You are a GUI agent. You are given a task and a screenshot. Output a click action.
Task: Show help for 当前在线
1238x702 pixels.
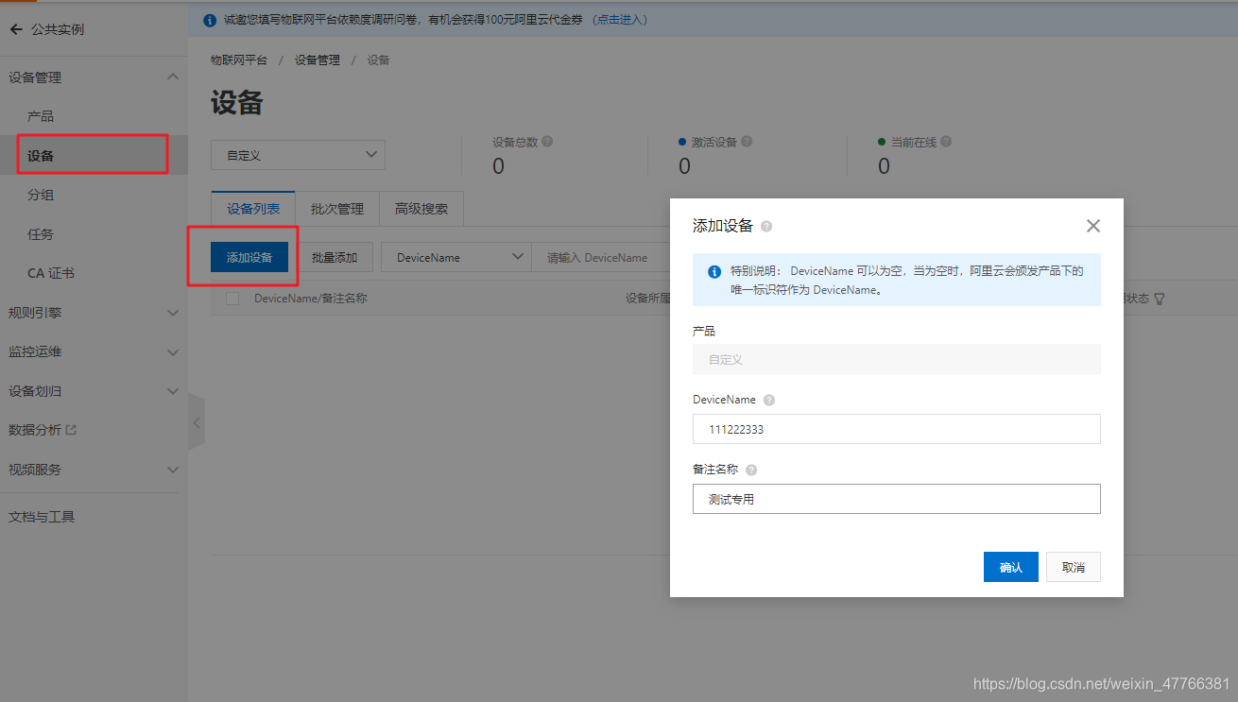[946, 142]
